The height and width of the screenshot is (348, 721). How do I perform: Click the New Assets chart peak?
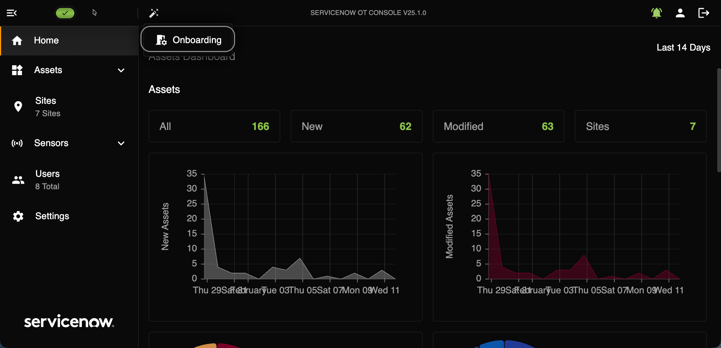click(204, 177)
